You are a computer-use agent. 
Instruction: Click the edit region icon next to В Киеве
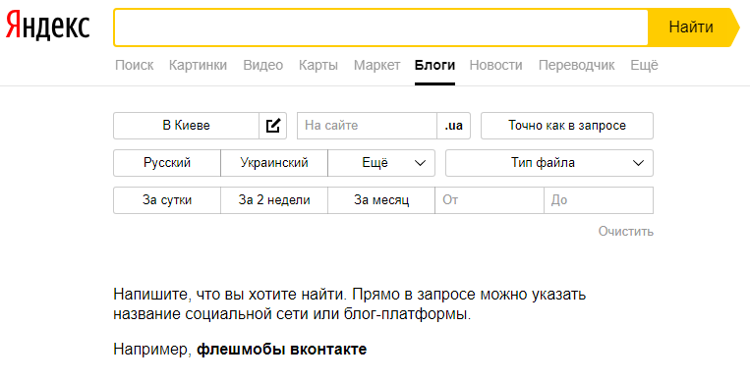272,126
